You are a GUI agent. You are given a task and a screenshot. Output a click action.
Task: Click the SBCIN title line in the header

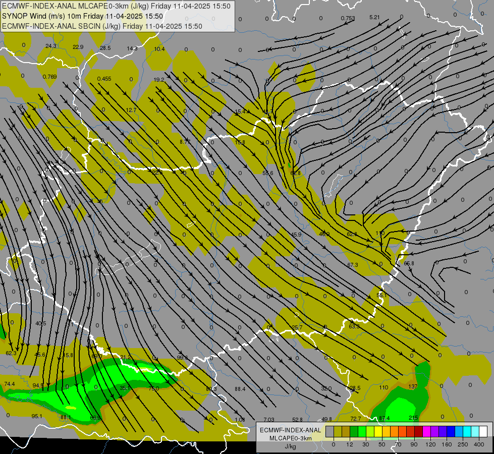tap(102, 26)
